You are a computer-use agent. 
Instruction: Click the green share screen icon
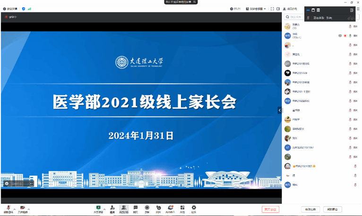pos(98,208)
